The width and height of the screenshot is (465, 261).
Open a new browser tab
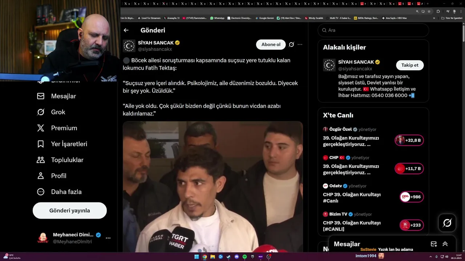[428, 4]
